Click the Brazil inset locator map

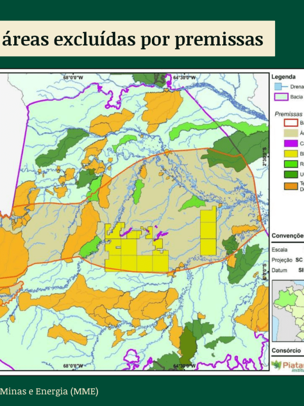(288, 310)
